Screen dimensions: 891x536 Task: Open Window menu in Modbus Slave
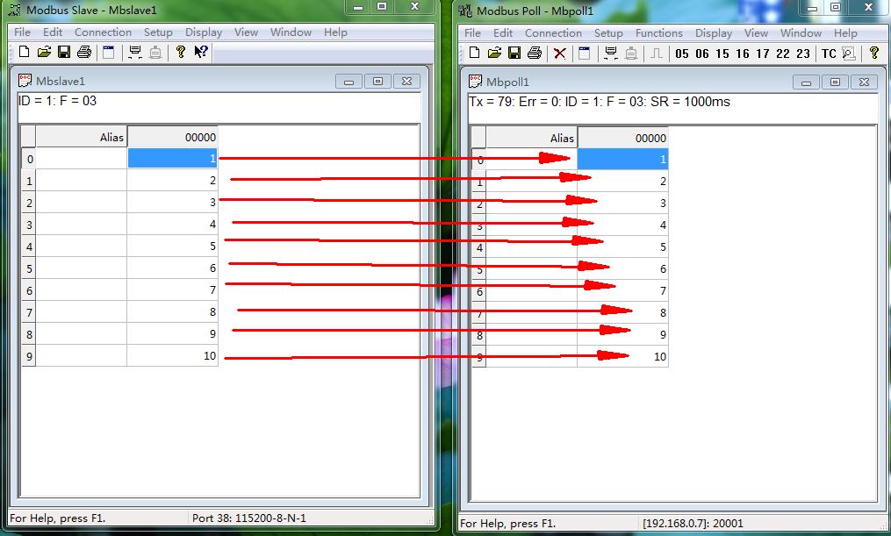pyautogui.click(x=291, y=32)
